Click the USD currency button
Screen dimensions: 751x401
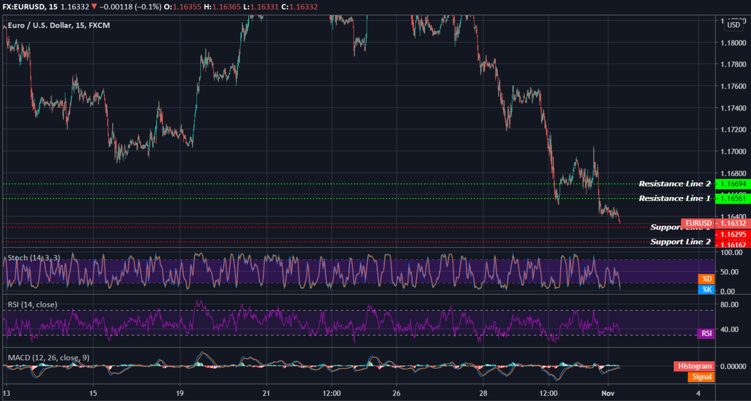[x=733, y=25]
